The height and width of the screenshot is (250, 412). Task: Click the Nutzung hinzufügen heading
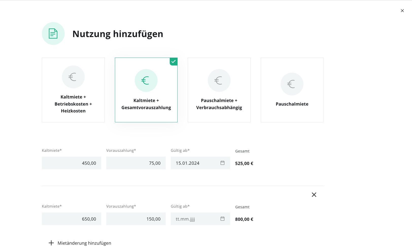118,34
